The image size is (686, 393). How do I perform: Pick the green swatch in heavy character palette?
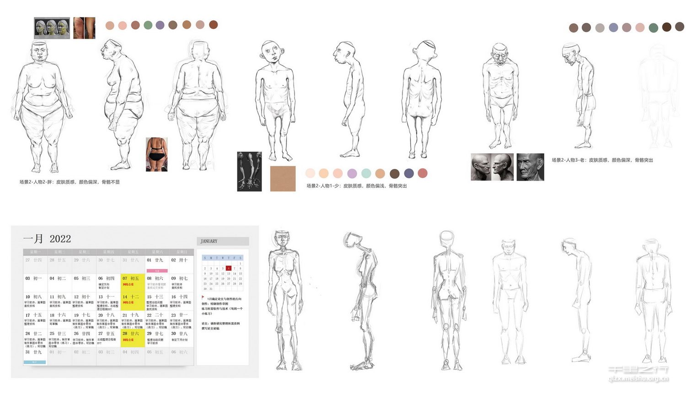(148, 25)
